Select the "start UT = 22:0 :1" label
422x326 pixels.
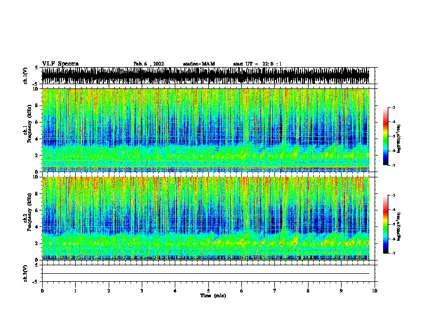click(257, 64)
